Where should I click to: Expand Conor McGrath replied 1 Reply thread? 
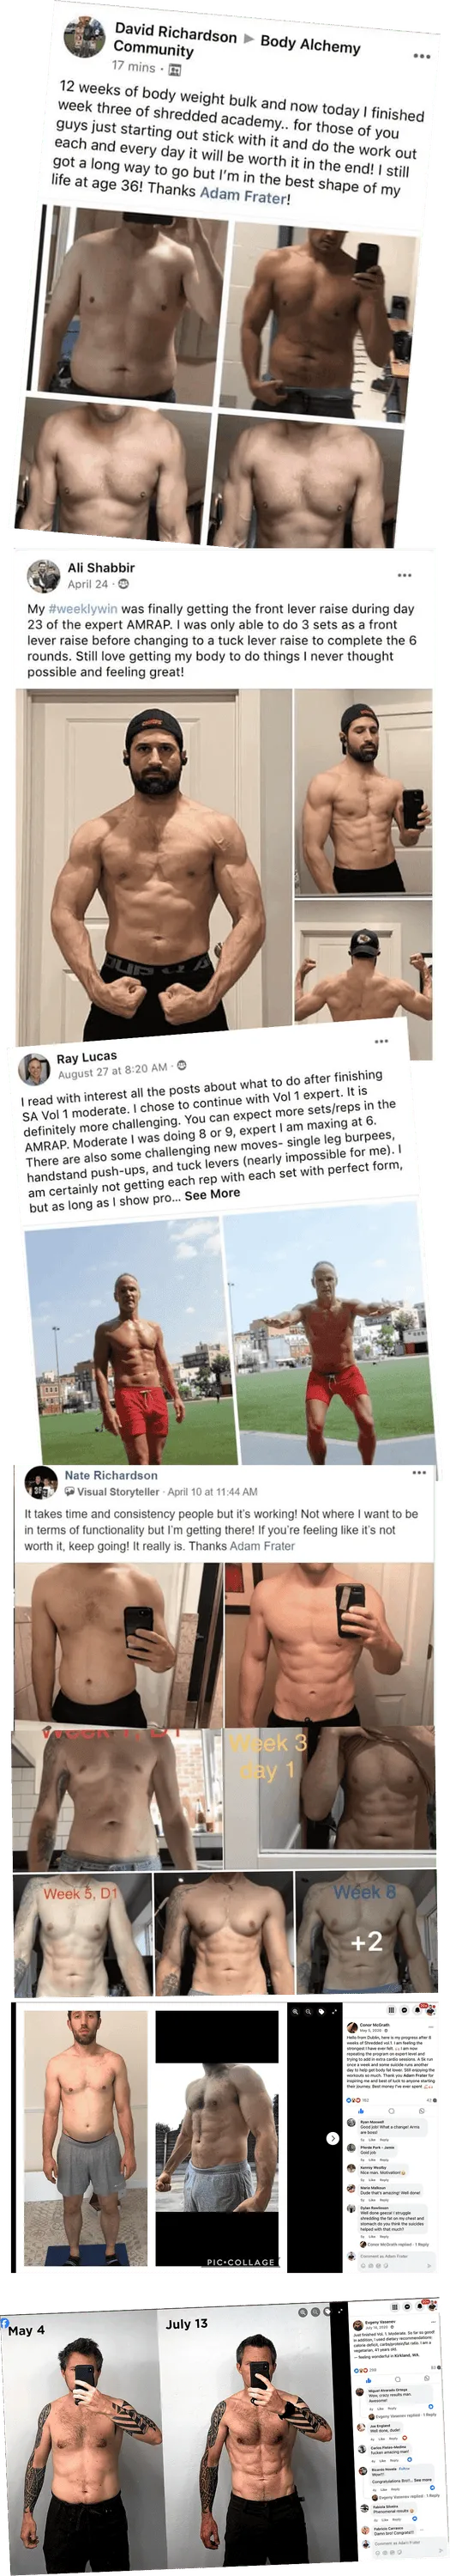coord(398,2245)
